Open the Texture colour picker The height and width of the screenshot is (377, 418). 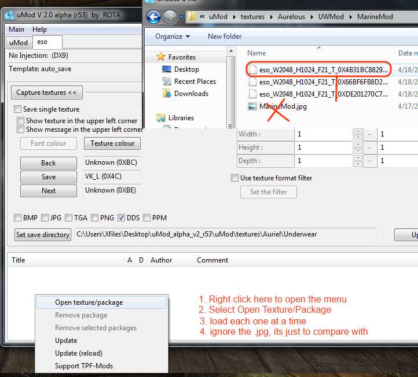point(112,143)
